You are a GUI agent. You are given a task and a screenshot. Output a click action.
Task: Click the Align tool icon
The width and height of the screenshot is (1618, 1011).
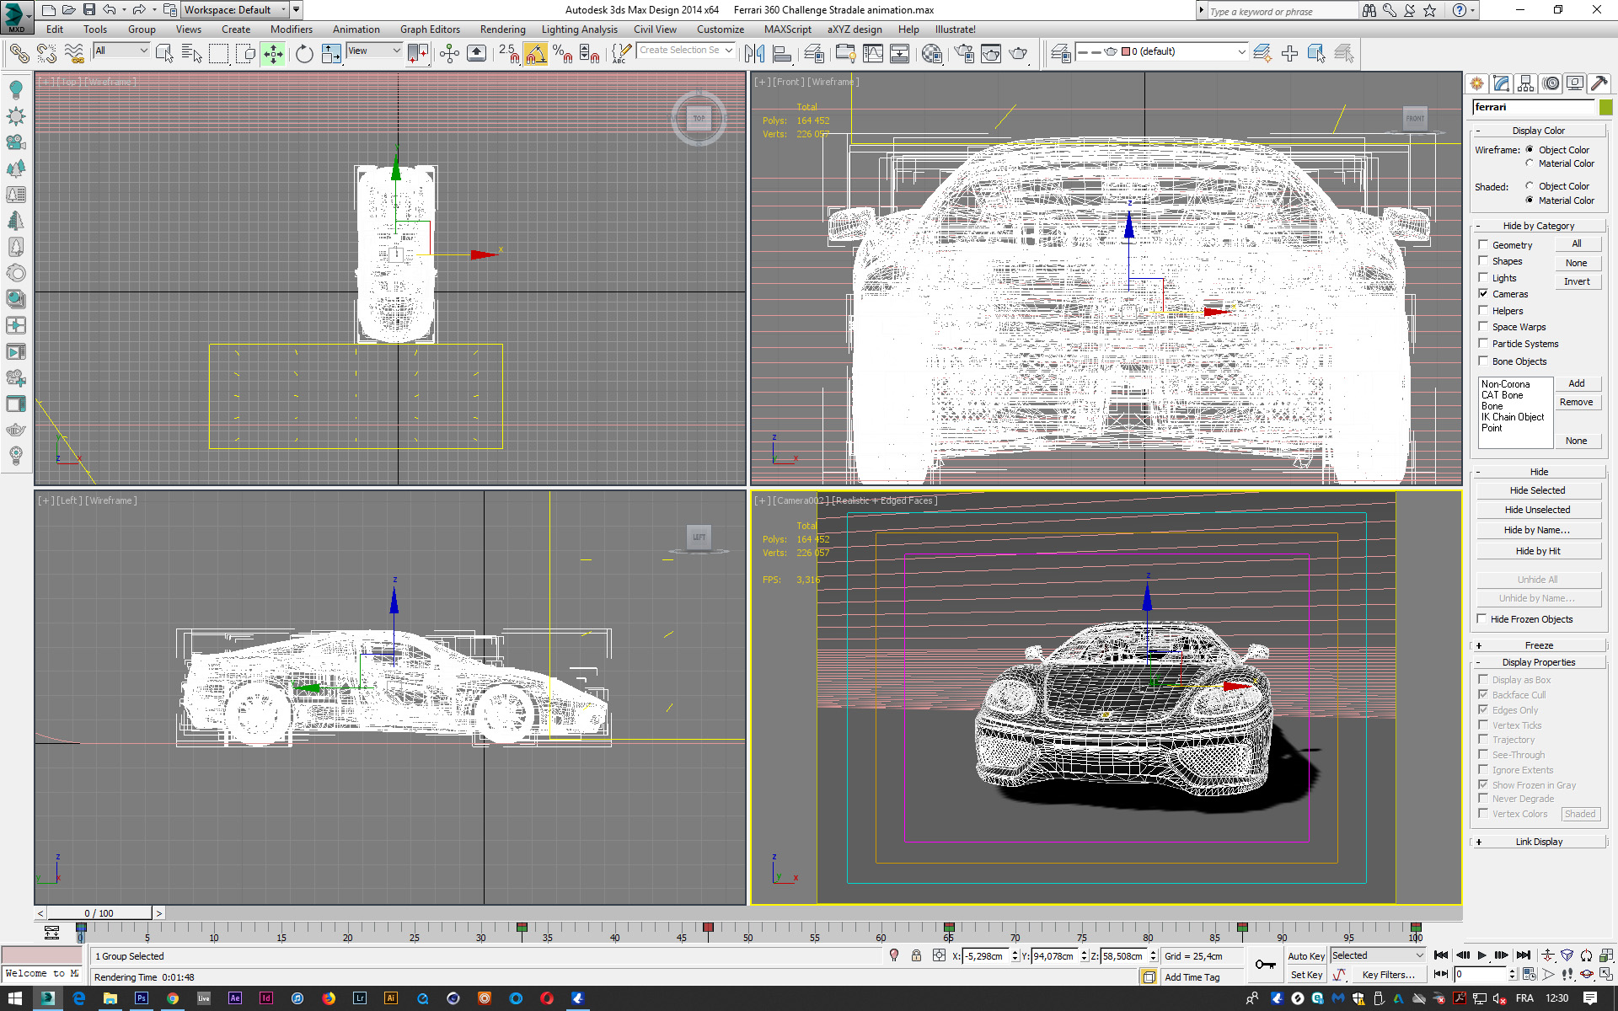(x=782, y=54)
